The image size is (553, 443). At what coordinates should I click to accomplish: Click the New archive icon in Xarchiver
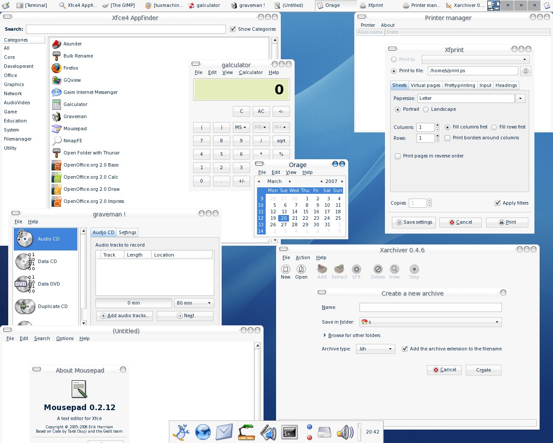[x=286, y=269]
